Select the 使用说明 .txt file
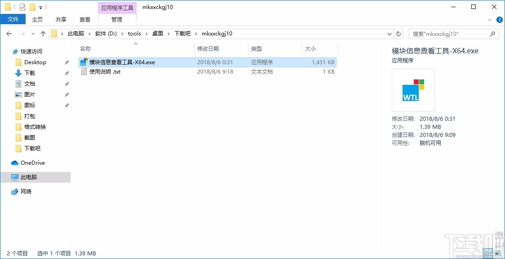The height and width of the screenshot is (259, 505). 208,72
